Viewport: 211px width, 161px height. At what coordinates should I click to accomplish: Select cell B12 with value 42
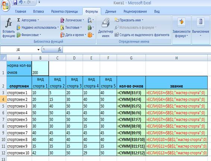[40, 153]
